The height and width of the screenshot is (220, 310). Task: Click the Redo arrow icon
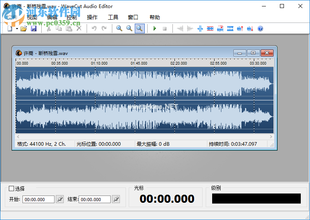[104, 29]
